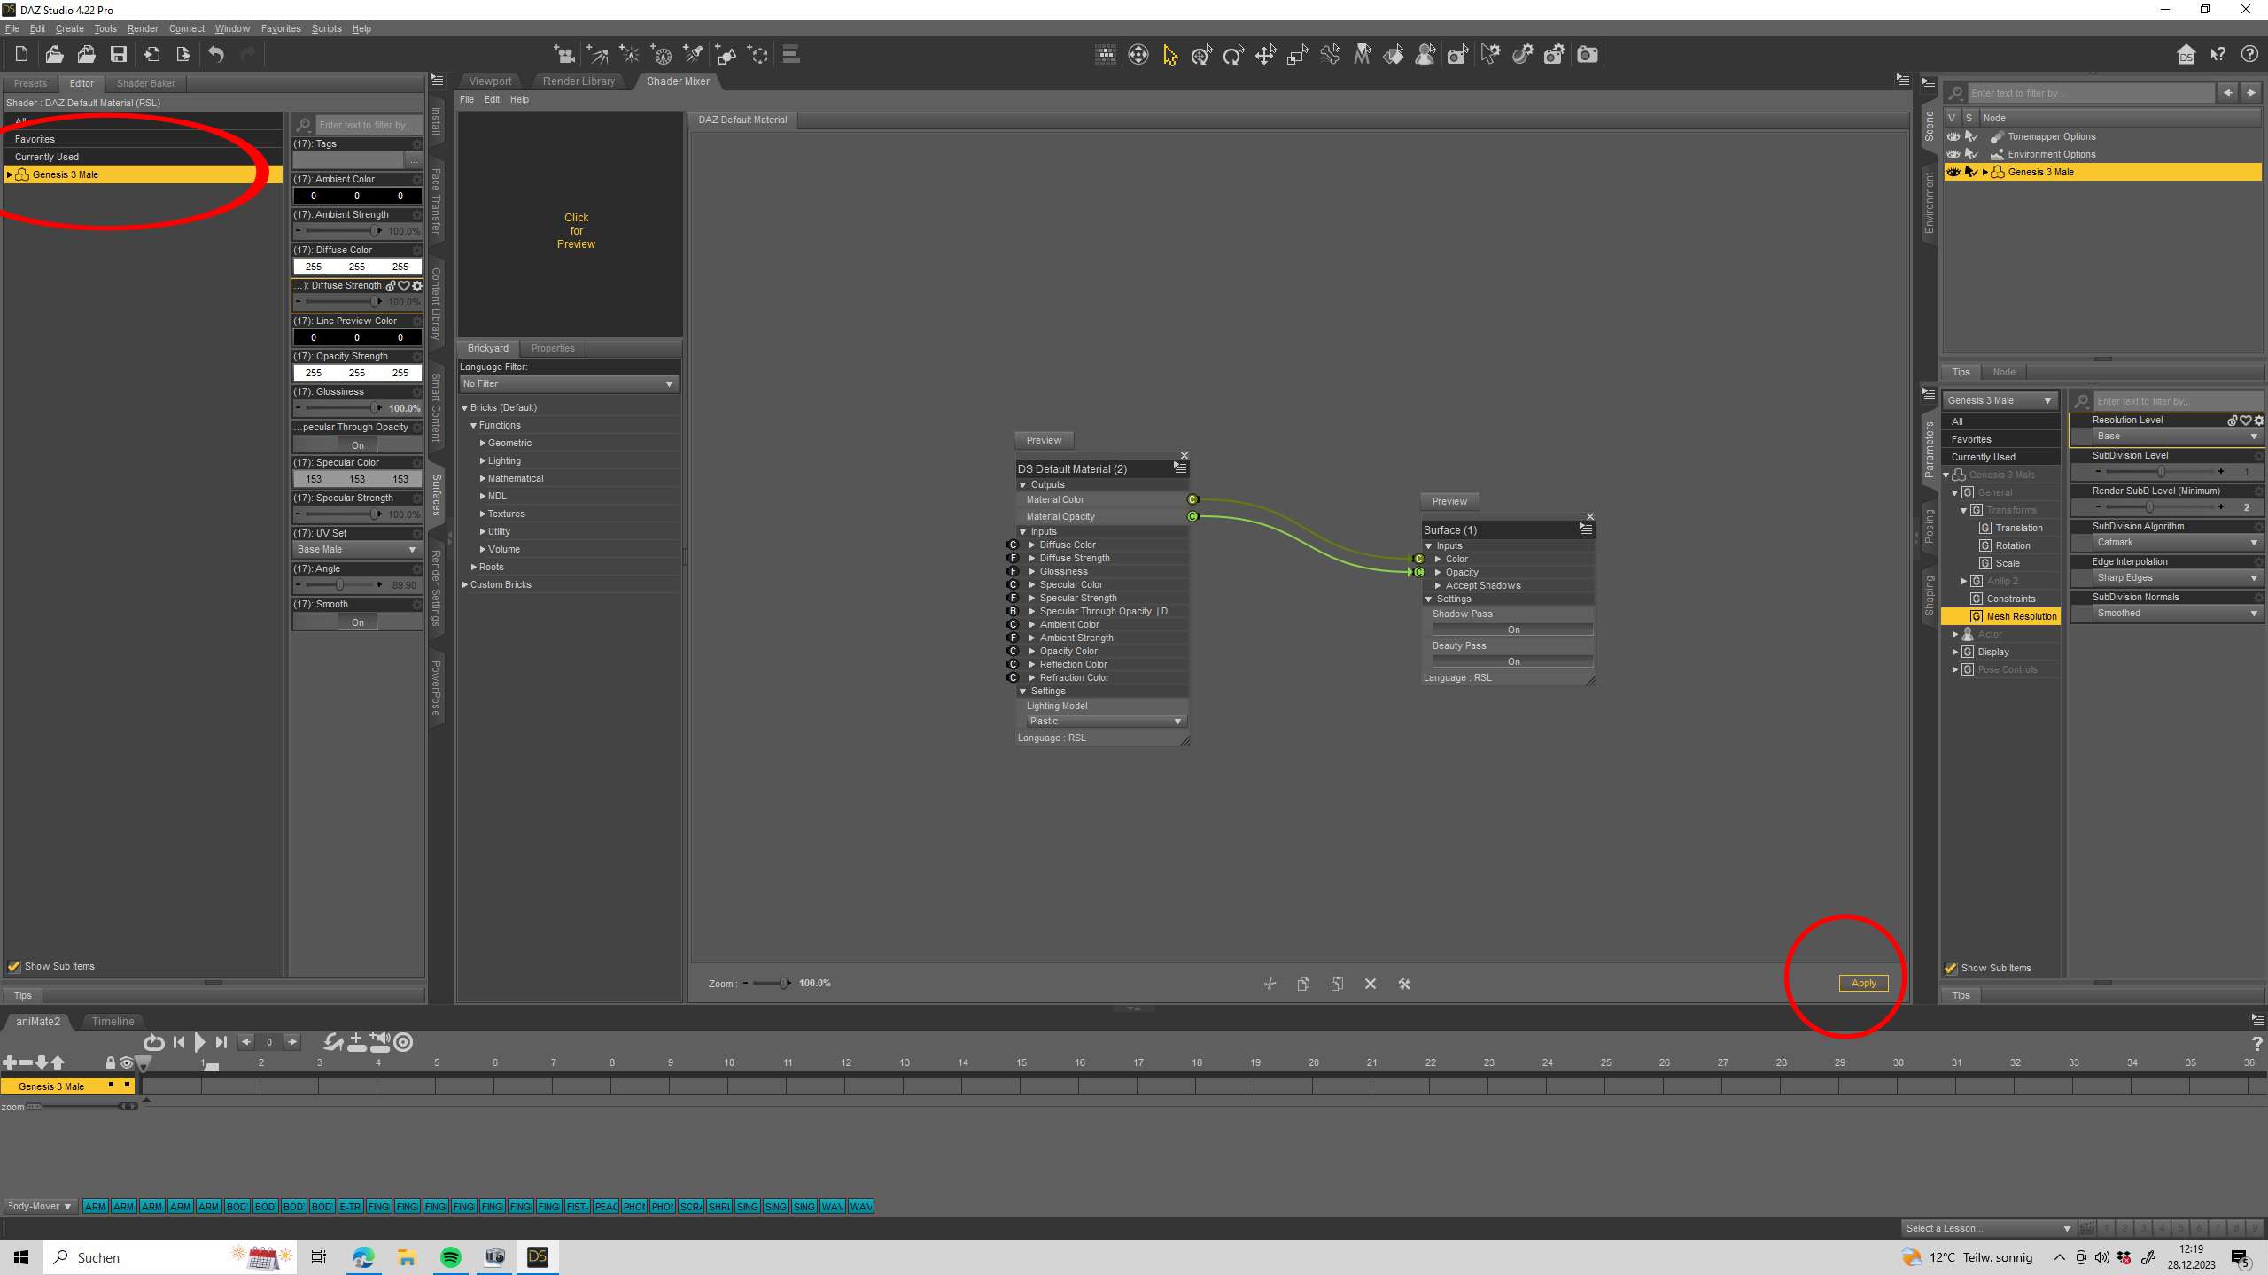Viewport: 2268px width, 1275px height.
Task: Select the Translate move tool icon
Action: click(1265, 56)
